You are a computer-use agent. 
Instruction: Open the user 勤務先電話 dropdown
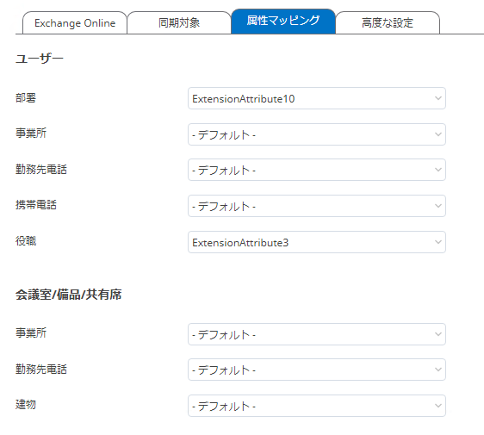pos(317,170)
